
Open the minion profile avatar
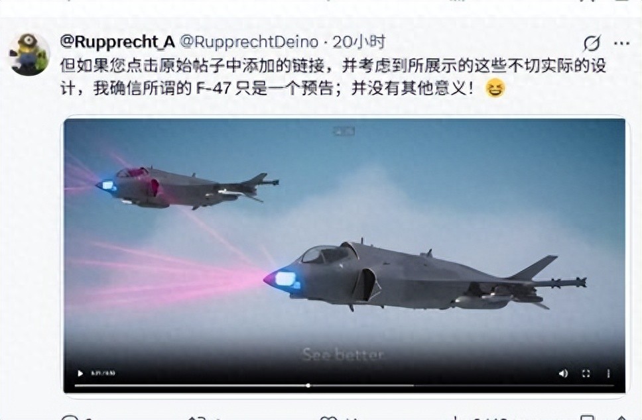click(x=29, y=54)
